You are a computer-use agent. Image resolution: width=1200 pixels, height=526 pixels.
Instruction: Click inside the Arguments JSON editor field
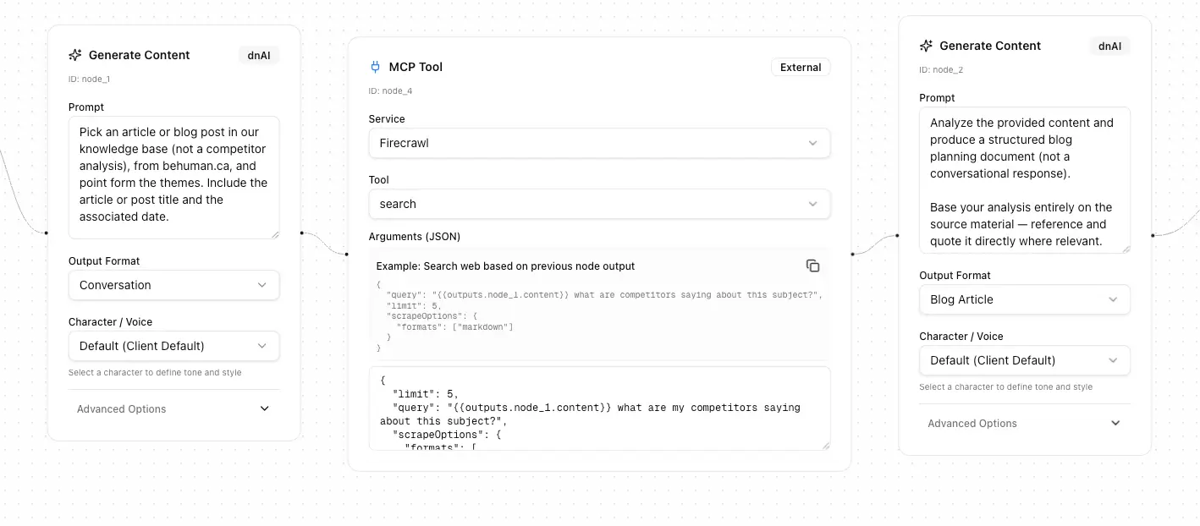[x=599, y=408]
